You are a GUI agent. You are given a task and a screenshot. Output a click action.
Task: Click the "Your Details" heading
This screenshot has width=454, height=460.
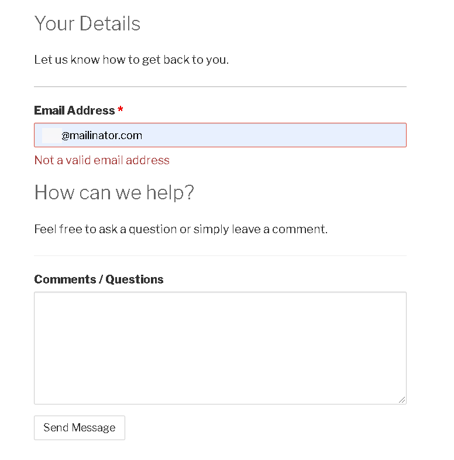[88, 23]
